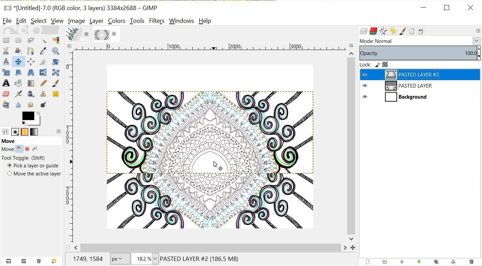Activate the Zoom magnifier tool
This screenshot has width=482, height=266.
56,51
